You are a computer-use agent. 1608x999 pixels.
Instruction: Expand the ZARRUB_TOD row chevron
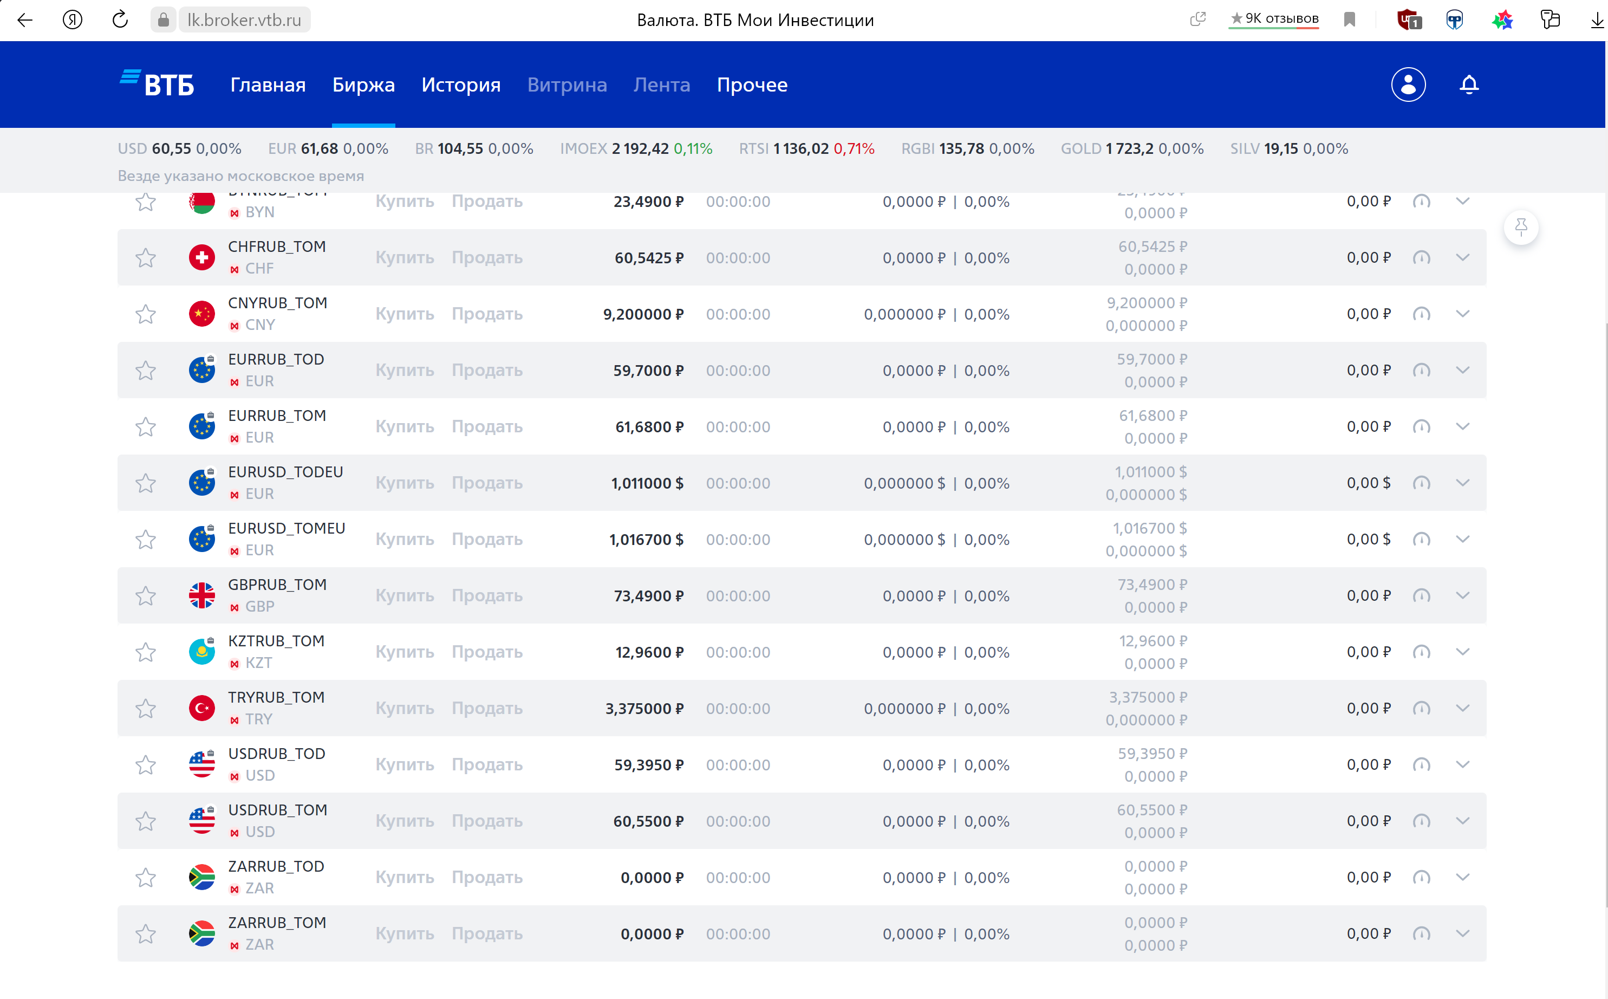(x=1462, y=877)
